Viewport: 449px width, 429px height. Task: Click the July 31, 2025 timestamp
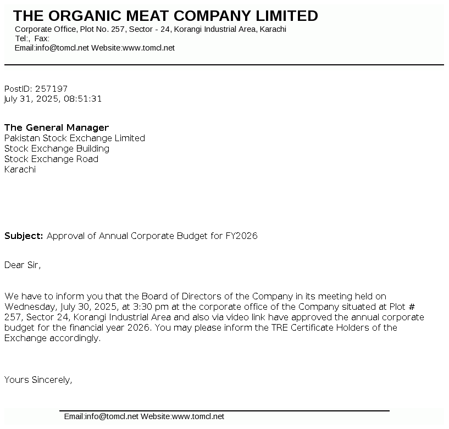pyautogui.click(x=53, y=99)
